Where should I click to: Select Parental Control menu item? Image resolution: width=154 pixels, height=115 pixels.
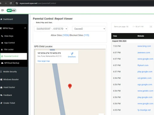point(14,56)
